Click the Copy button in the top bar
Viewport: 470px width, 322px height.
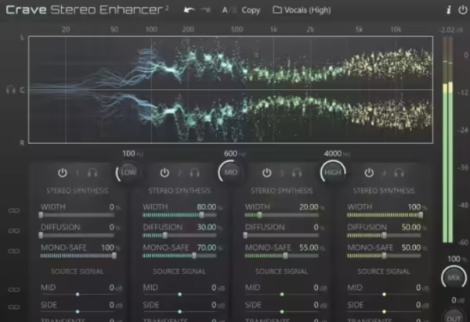coord(251,10)
